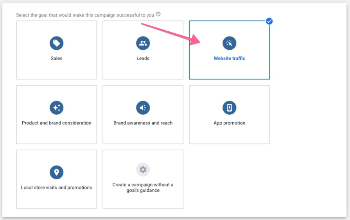The image size is (350, 220).
Task: Click the Brand awareness megaphone icon
Action: (x=143, y=108)
